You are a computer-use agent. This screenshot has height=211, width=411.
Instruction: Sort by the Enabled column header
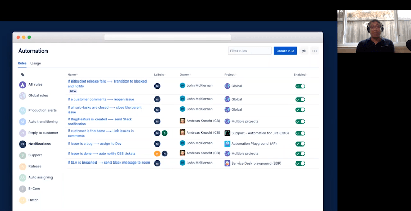coord(300,74)
